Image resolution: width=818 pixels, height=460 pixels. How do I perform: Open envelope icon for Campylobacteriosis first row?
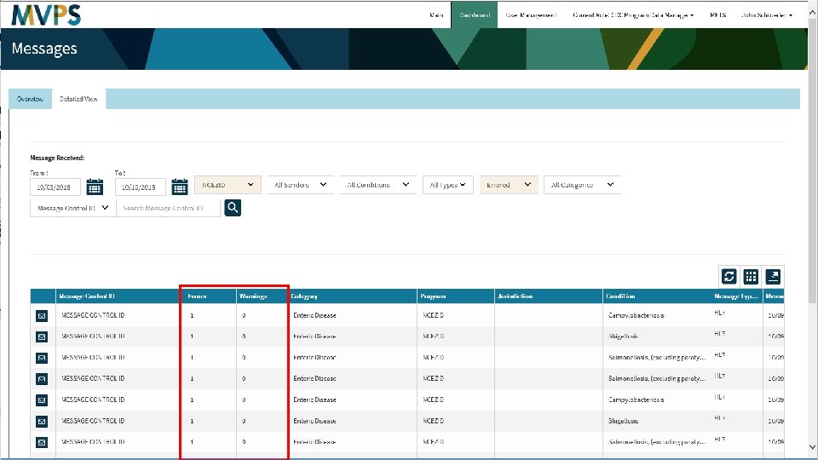coord(42,315)
